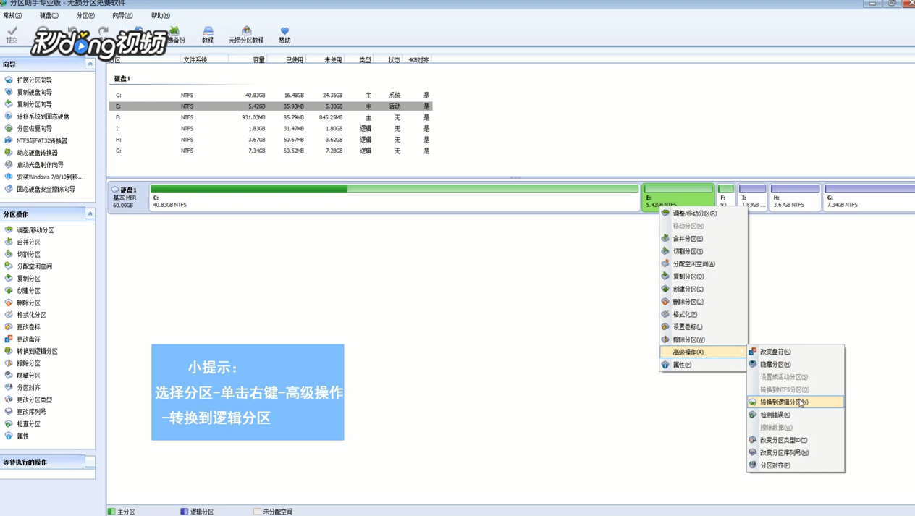Open the NTFS与FAT32转换器 tool

[42, 140]
